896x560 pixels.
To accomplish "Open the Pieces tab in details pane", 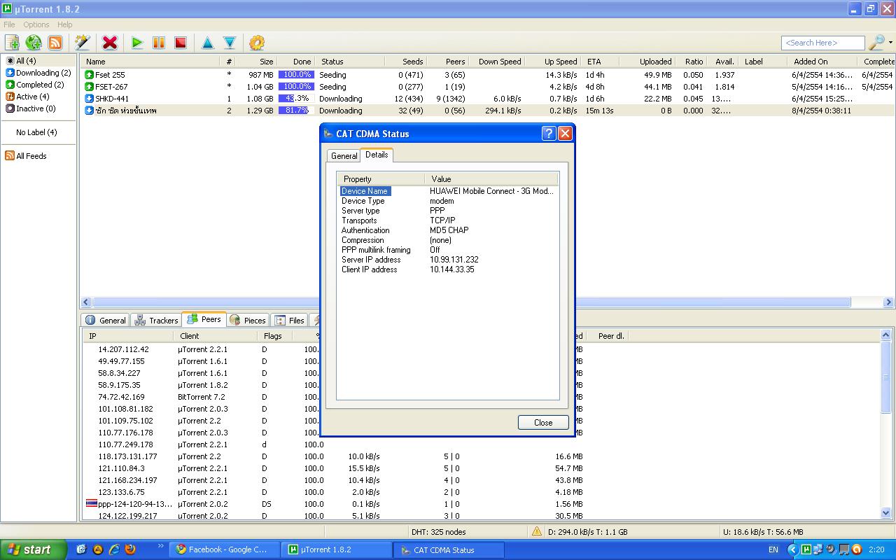I will tap(248, 321).
